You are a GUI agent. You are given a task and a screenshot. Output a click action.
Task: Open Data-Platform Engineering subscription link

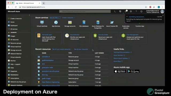pos(50,82)
